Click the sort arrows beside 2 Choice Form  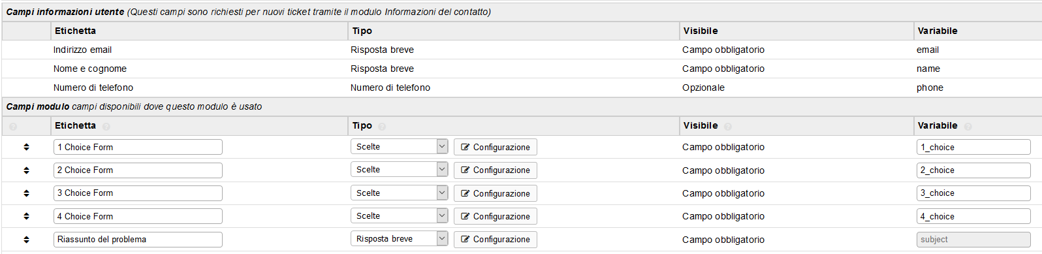(26, 170)
